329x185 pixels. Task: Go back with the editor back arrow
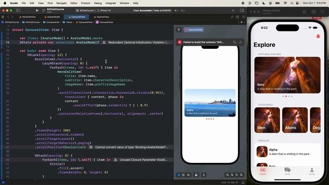coord(8,17)
